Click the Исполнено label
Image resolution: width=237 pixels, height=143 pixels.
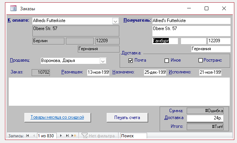pyautogui.click(x=180, y=72)
